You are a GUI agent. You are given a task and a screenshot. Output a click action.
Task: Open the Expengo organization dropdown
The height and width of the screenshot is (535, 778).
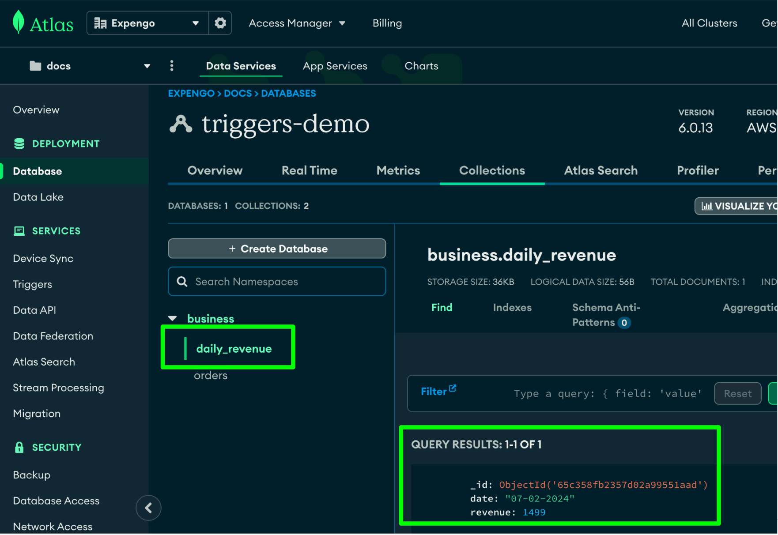coord(147,23)
